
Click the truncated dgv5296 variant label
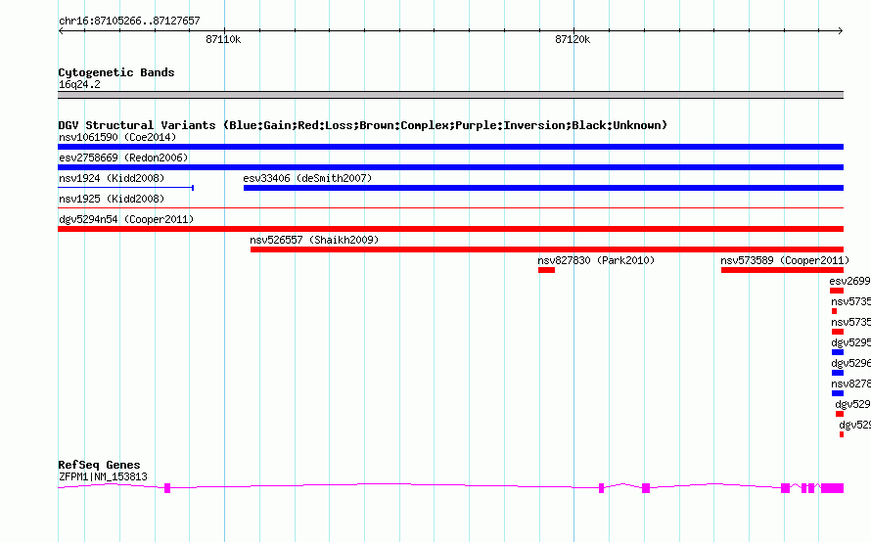pyautogui.click(x=851, y=363)
